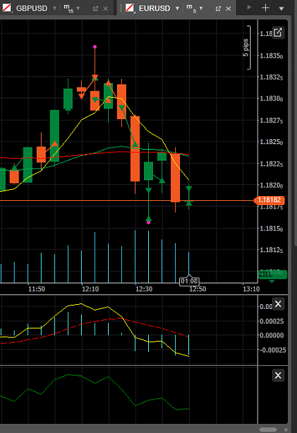The height and width of the screenshot is (433, 297).
Task: Switch to the GBPUSD chart tab
Action: pos(32,8)
